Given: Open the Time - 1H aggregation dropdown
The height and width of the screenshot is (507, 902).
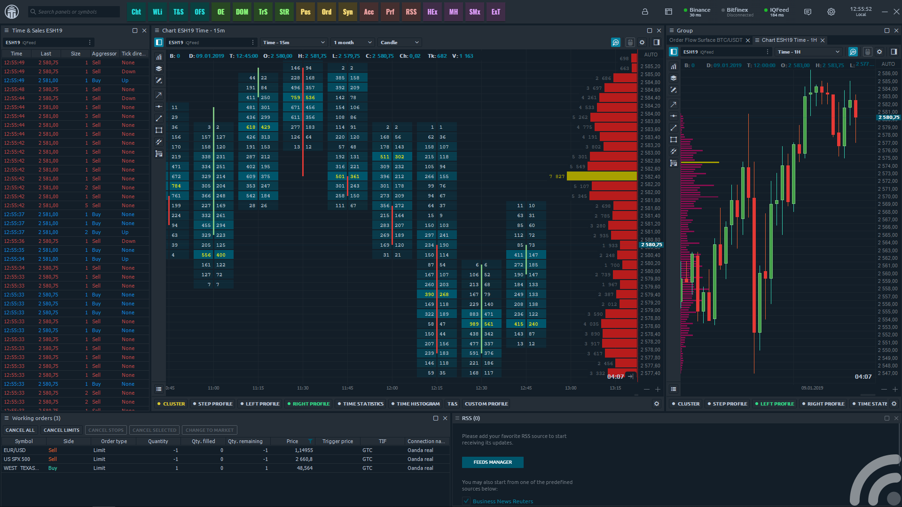Looking at the screenshot, I should (808, 52).
